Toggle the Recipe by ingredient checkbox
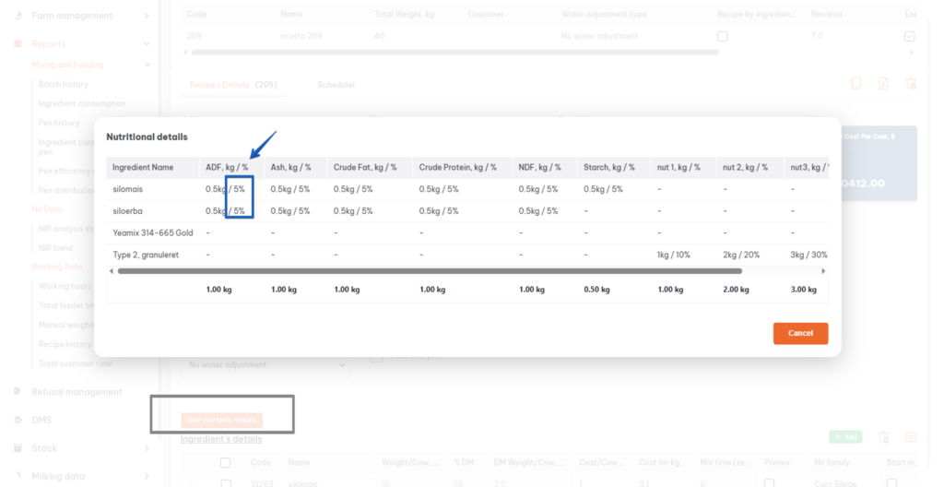The height and width of the screenshot is (487, 944). coord(722,36)
